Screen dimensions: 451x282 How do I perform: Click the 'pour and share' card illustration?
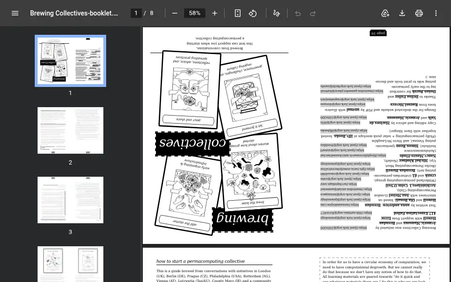point(190,90)
